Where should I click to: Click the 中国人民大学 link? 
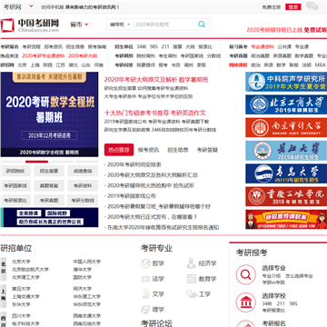click(87, 262)
